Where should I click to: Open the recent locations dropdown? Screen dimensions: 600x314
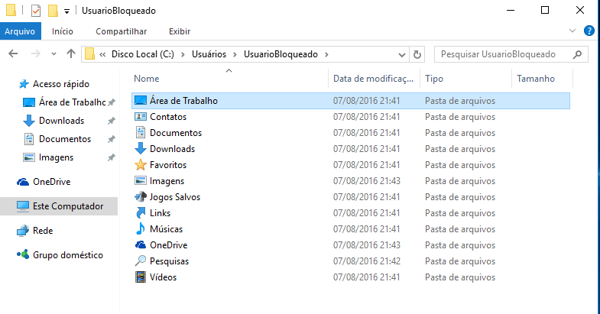coord(54,54)
